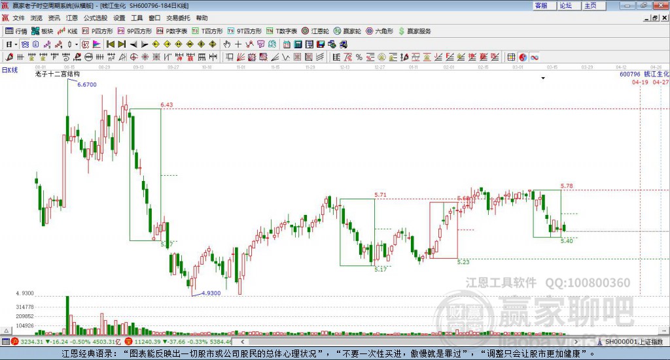Open the T四方形 tool
Viewport: 670px width, 360px height.
pyautogui.click(x=207, y=31)
